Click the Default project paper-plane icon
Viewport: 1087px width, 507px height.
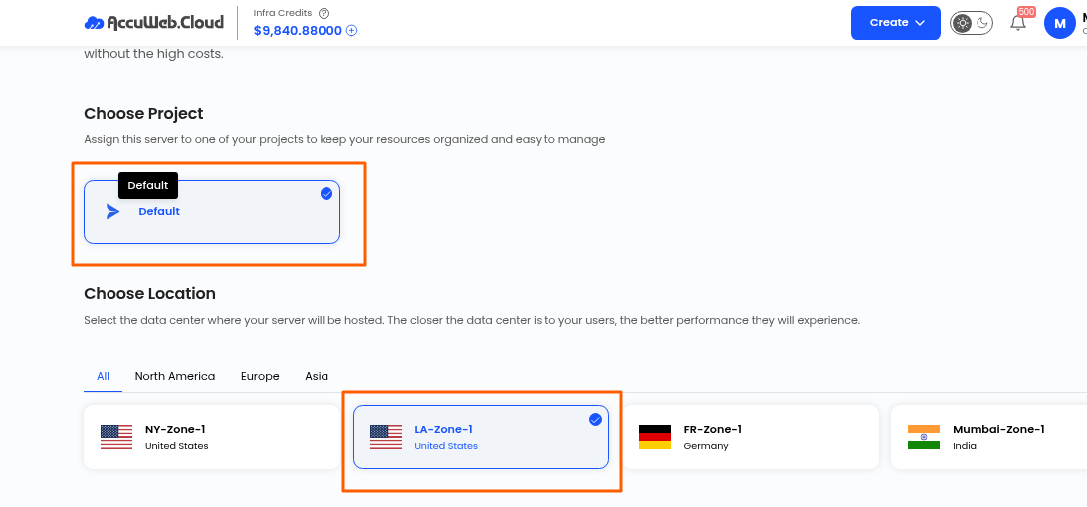point(113,211)
